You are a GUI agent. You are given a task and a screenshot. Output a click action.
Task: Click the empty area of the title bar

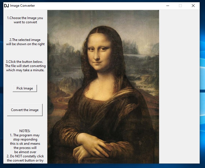point(98,6)
